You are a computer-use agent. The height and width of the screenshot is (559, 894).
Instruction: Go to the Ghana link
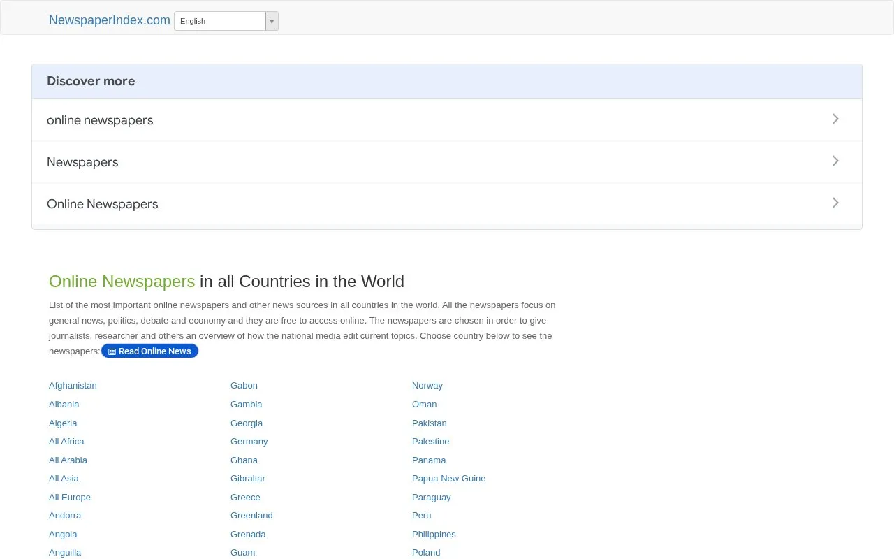[244, 460]
